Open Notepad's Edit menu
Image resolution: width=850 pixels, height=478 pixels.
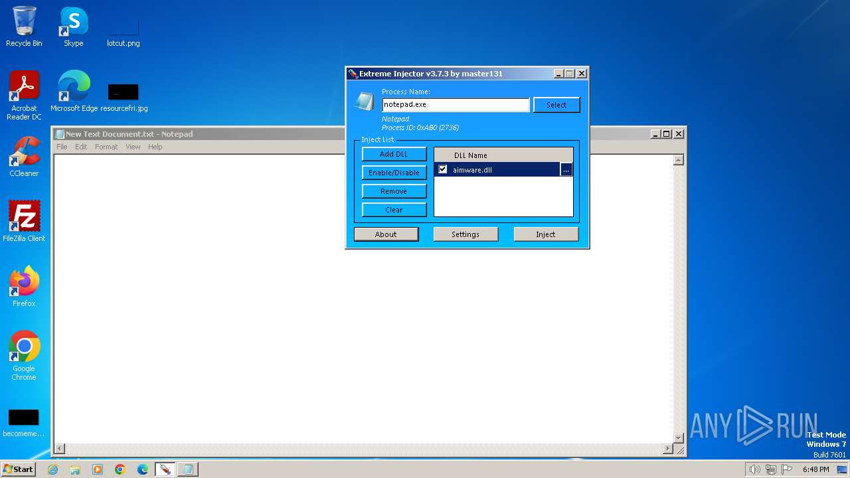click(x=81, y=147)
